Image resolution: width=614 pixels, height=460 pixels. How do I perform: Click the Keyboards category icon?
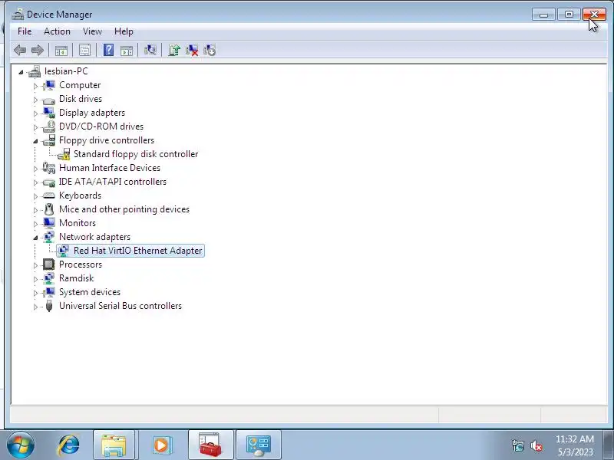[49, 195]
